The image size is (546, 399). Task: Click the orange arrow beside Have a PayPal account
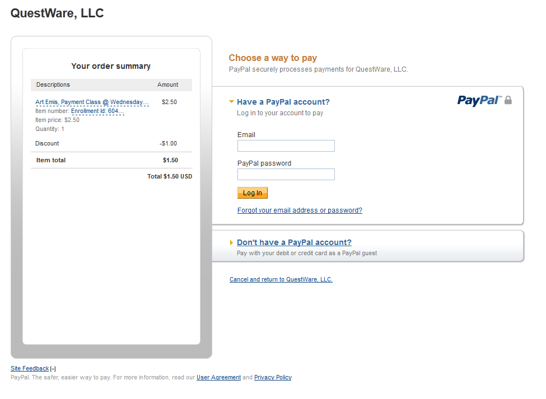click(x=231, y=102)
